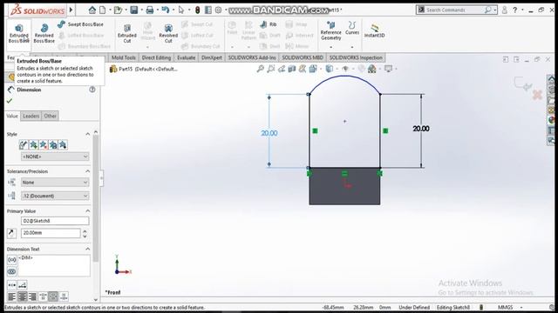Open the Direct Editing ribbon tab
The height and width of the screenshot is (313, 558).
coord(156,57)
